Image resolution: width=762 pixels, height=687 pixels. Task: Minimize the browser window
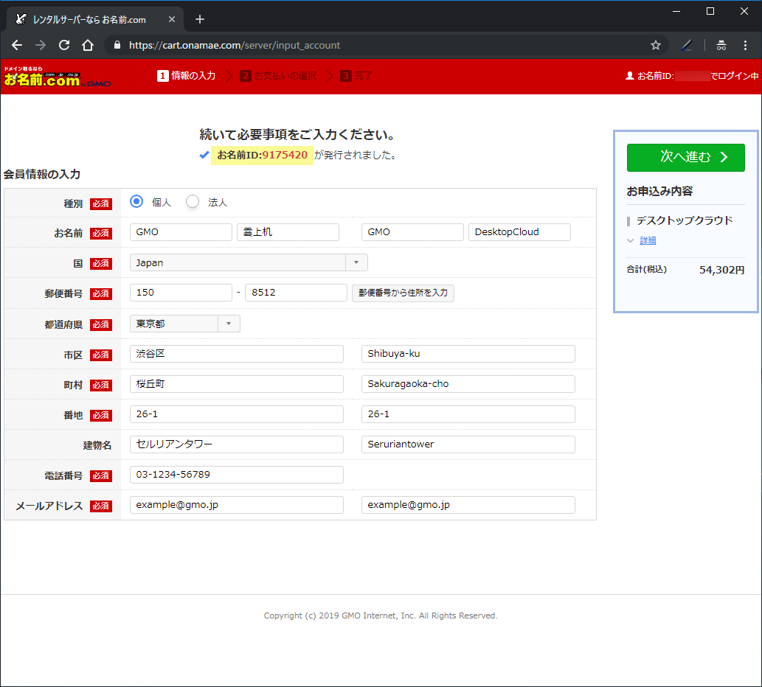click(676, 11)
